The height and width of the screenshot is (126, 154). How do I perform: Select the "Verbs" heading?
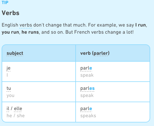pyautogui.click(x=10, y=13)
